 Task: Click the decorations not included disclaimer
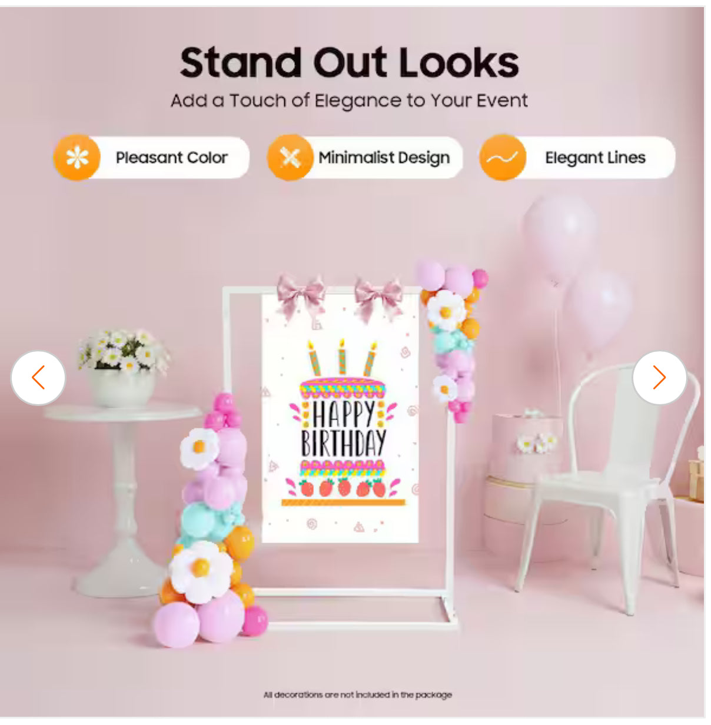point(357,695)
